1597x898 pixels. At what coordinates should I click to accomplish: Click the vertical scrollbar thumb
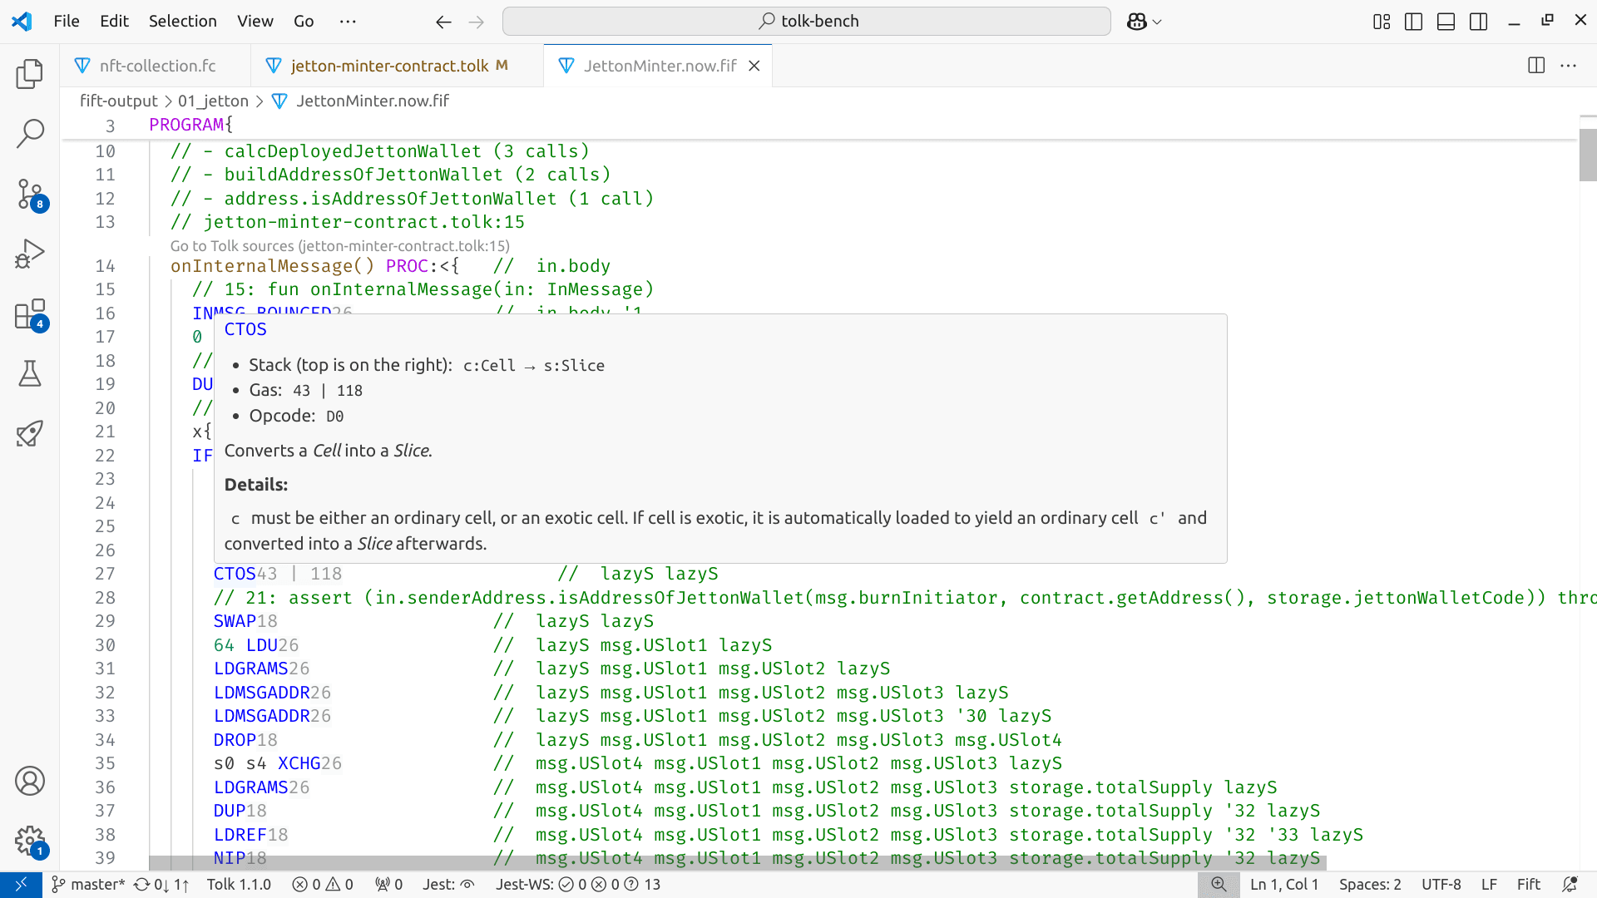1588,155
